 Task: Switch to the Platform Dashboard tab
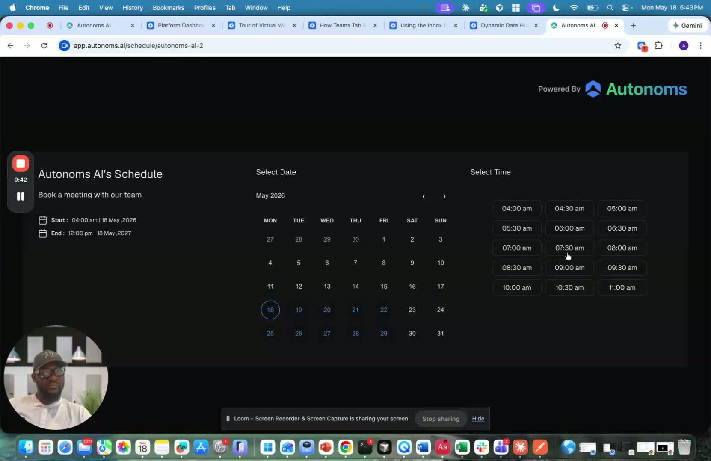181,25
